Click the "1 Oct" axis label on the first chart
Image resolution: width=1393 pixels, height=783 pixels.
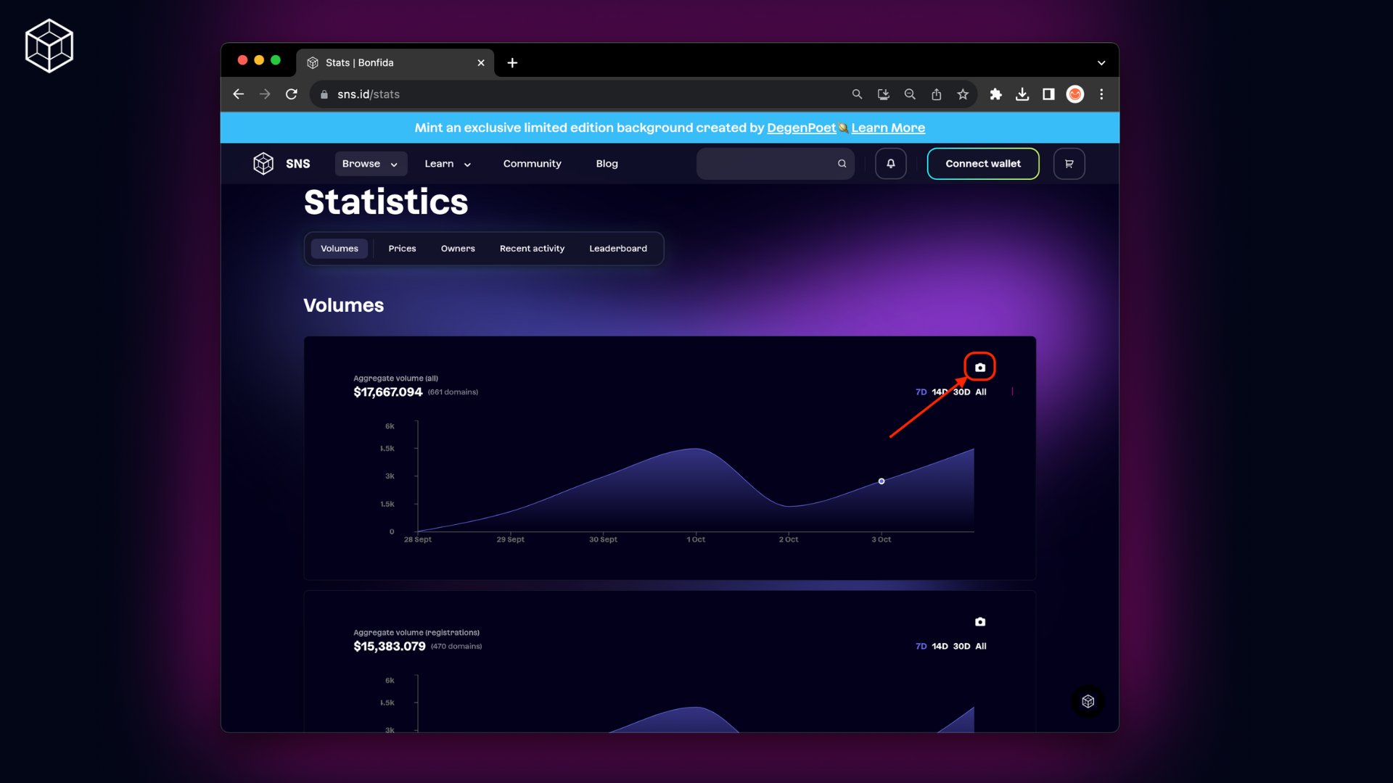pyautogui.click(x=696, y=539)
